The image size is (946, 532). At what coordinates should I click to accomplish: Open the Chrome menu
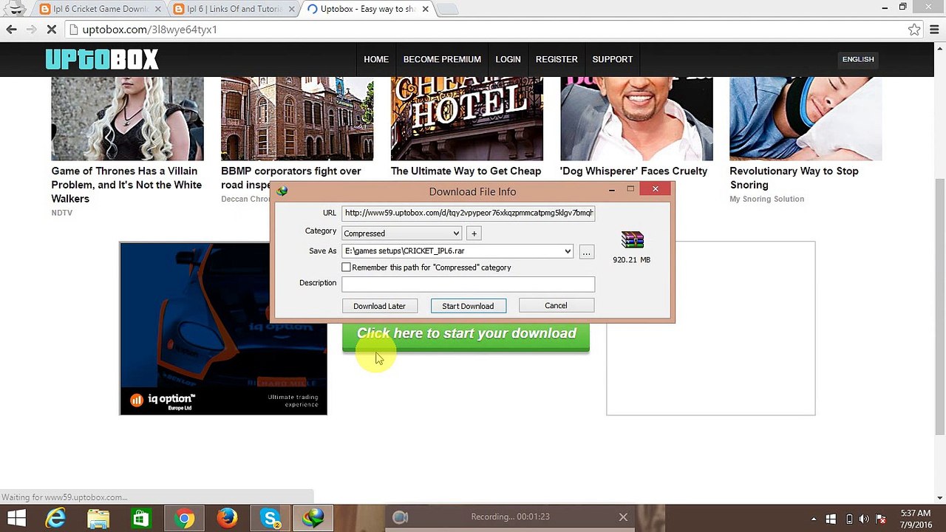point(936,30)
